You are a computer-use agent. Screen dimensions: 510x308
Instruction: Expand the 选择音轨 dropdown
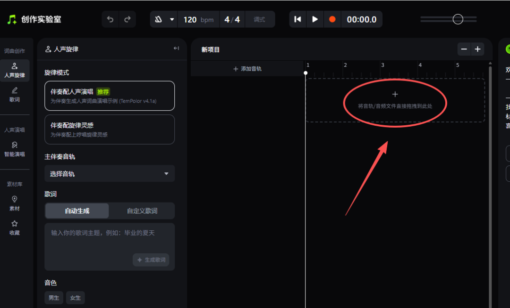[110, 174]
